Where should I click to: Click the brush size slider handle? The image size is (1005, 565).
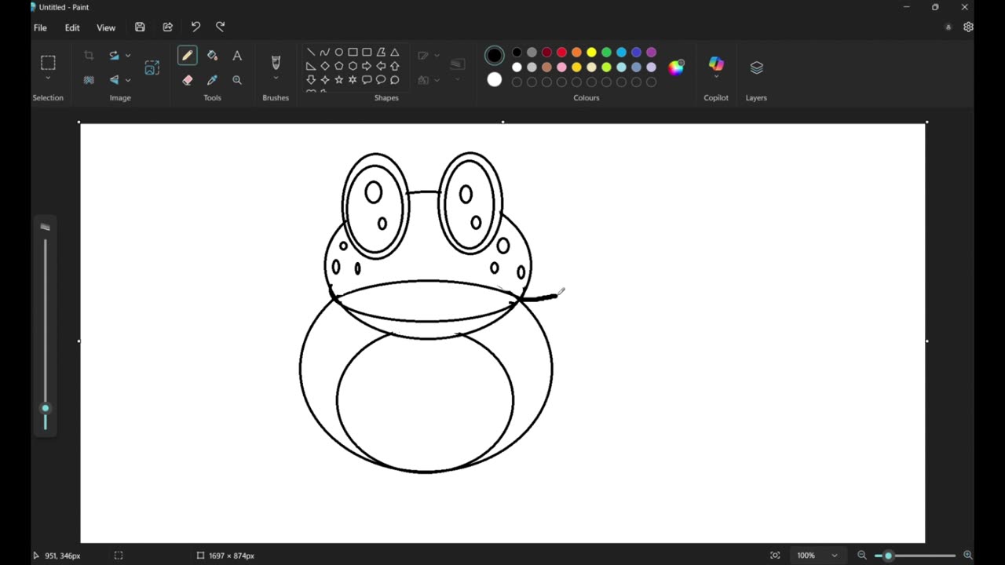click(45, 408)
